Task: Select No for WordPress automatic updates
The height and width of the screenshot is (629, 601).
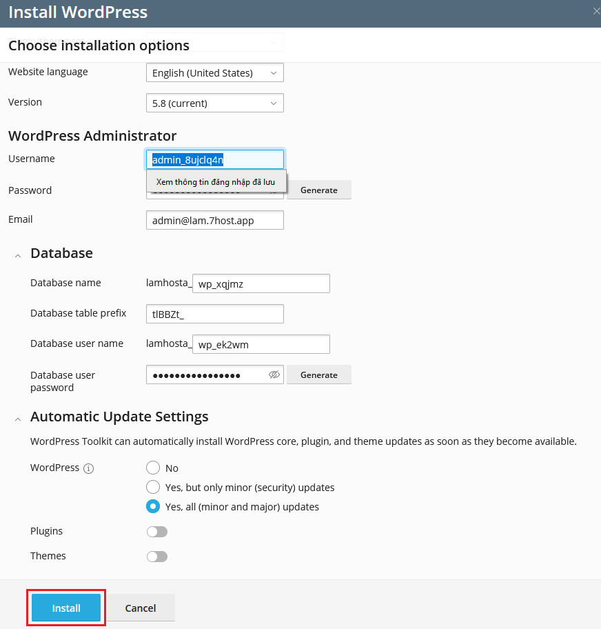Action: 153,468
